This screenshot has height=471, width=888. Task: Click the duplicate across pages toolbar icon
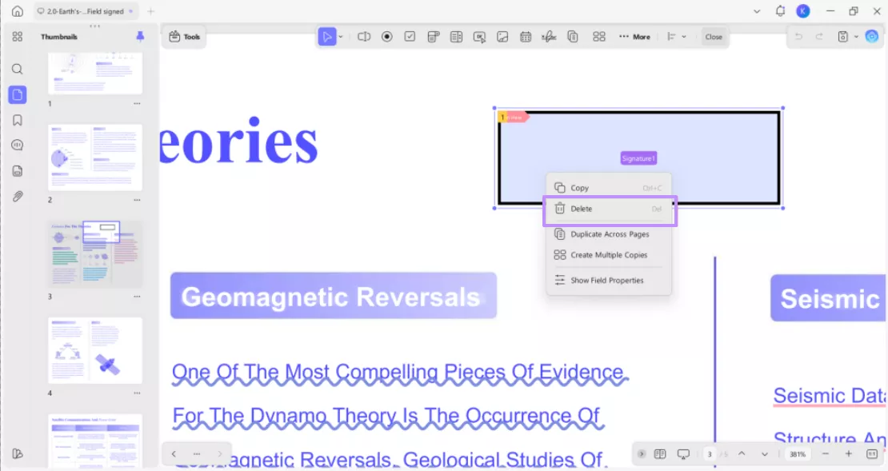[573, 37]
